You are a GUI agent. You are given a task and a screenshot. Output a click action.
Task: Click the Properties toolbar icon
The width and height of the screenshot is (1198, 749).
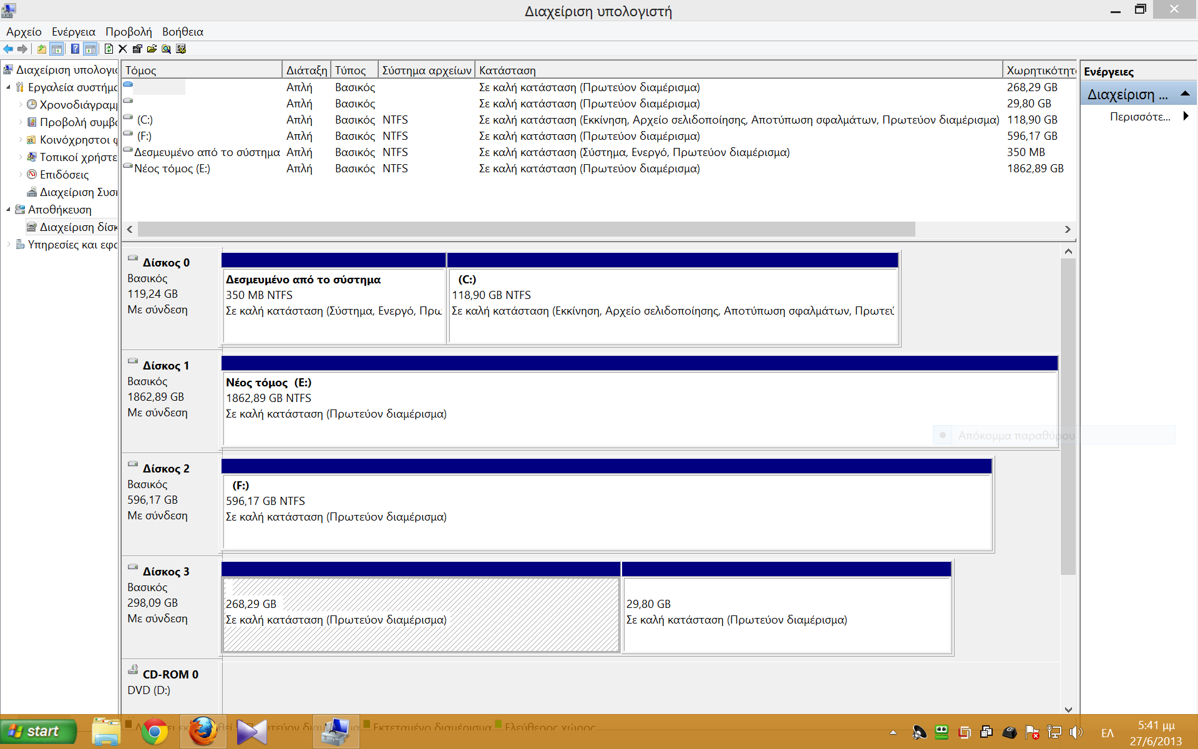tap(137, 49)
